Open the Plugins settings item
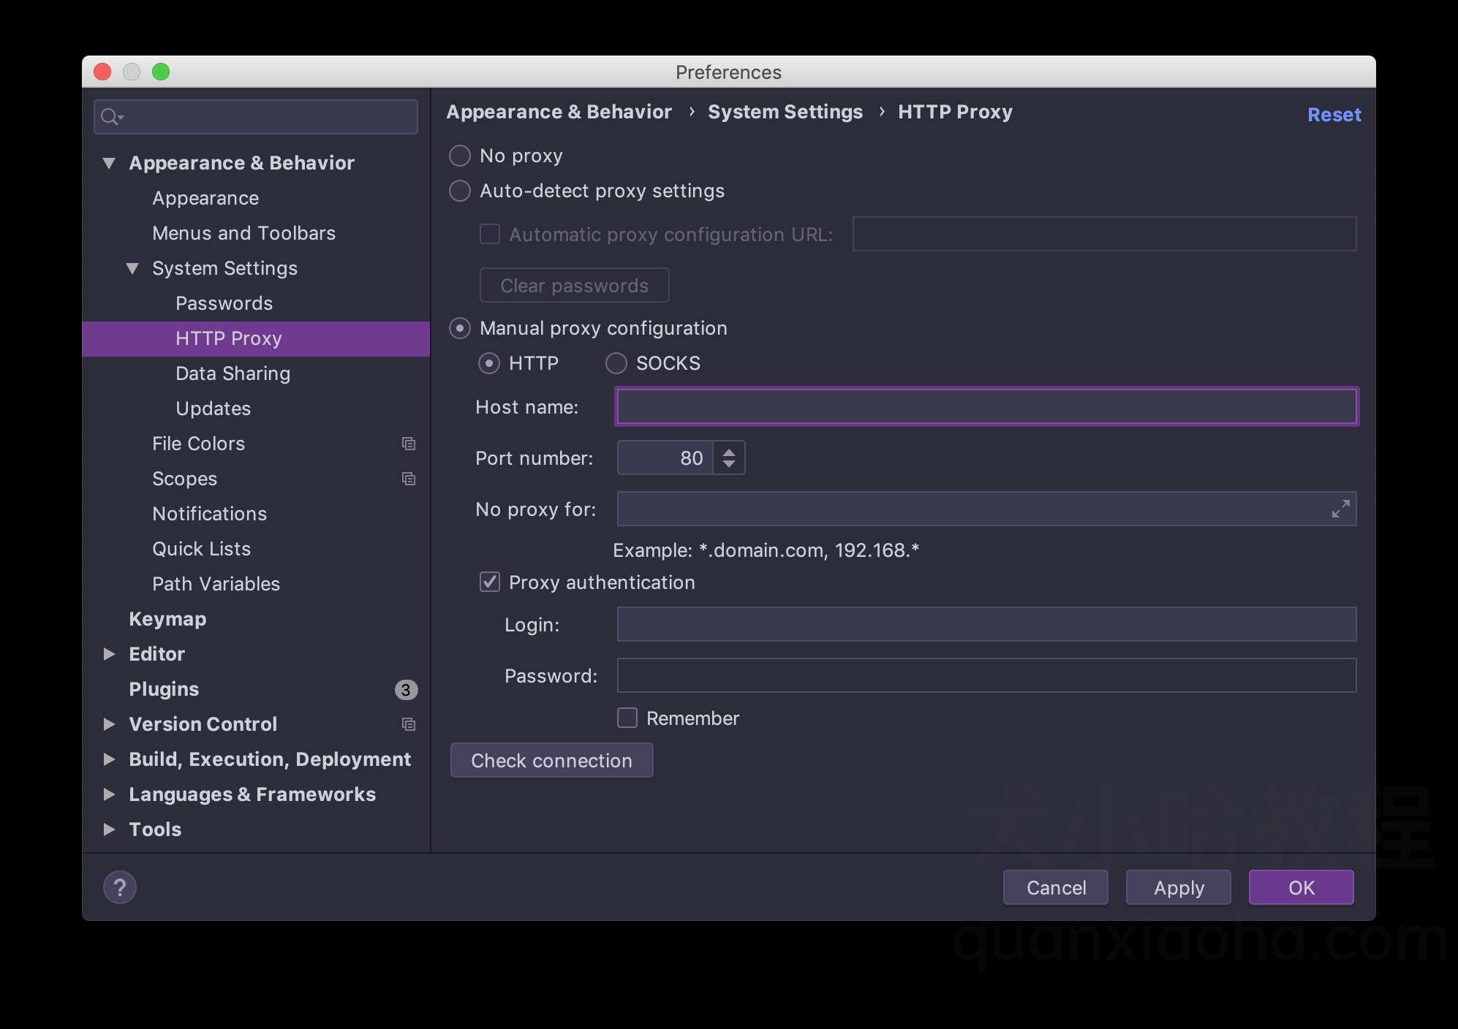 click(164, 688)
